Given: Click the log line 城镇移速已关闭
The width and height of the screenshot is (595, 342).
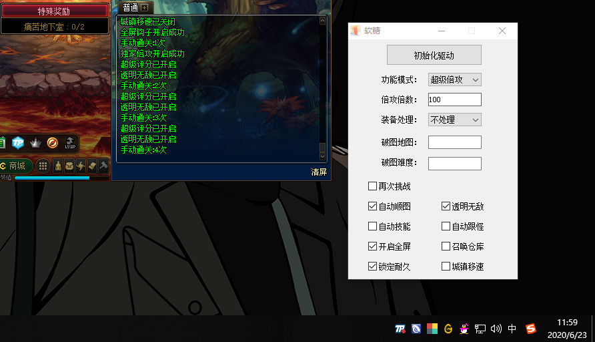Looking at the screenshot, I should [x=148, y=21].
